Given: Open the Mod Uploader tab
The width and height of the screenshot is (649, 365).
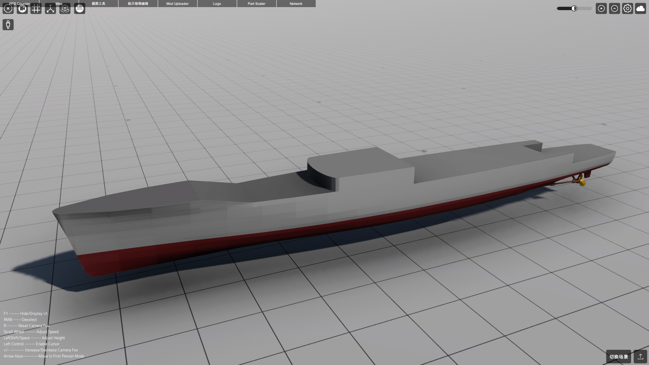Looking at the screenshot, I should coord(177,3).
